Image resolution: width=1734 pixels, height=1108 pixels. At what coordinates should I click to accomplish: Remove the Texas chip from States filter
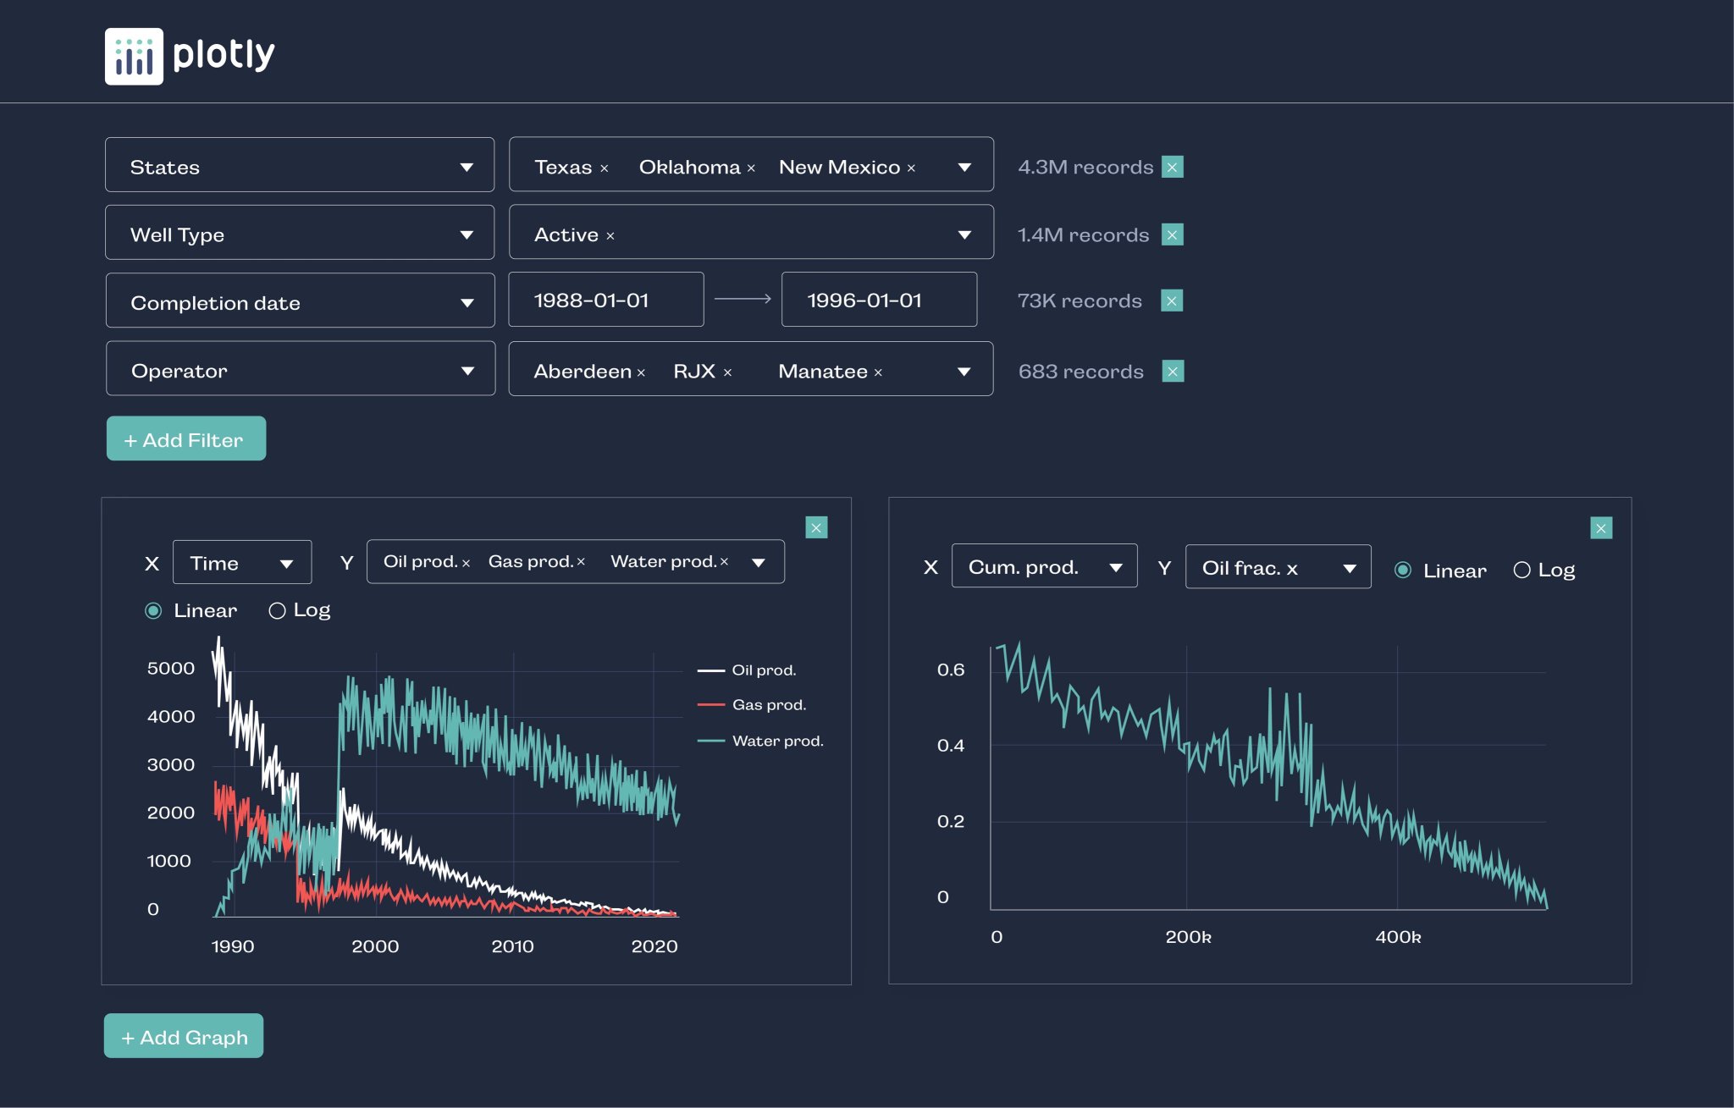click(x=605, y=167)
